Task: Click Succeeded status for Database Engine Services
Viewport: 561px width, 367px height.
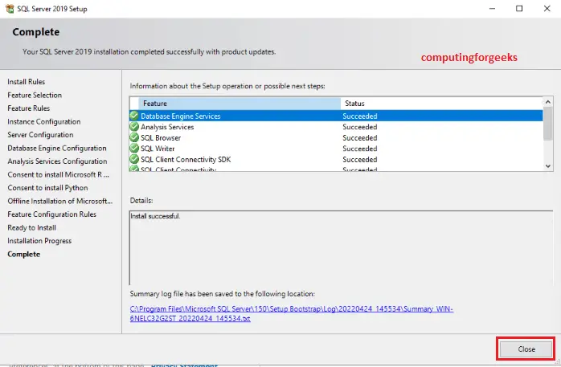Action: 360,116
